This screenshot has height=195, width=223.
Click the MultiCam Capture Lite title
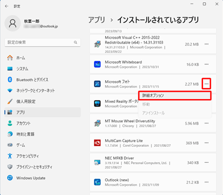124,141
